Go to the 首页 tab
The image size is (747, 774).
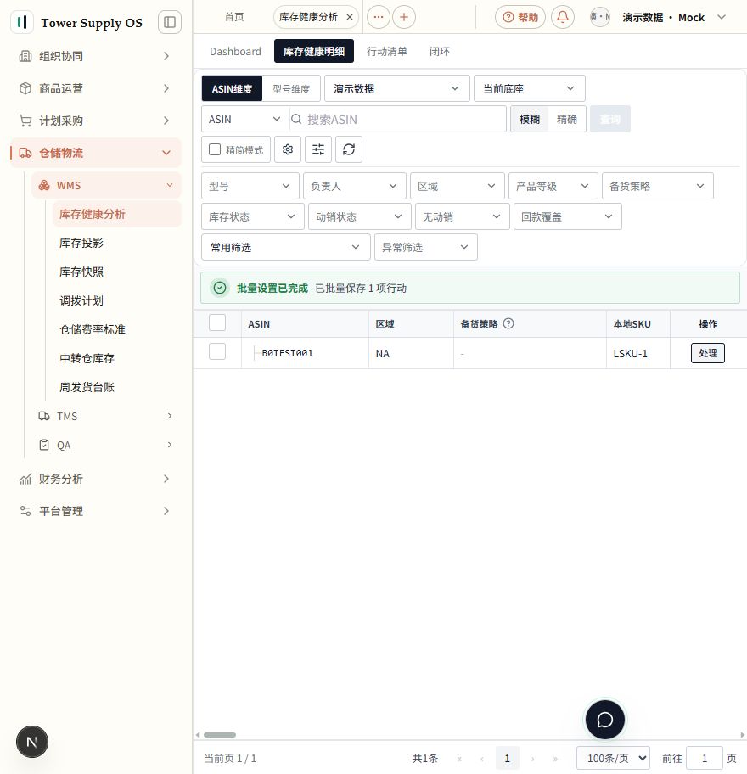click(234, 17)
